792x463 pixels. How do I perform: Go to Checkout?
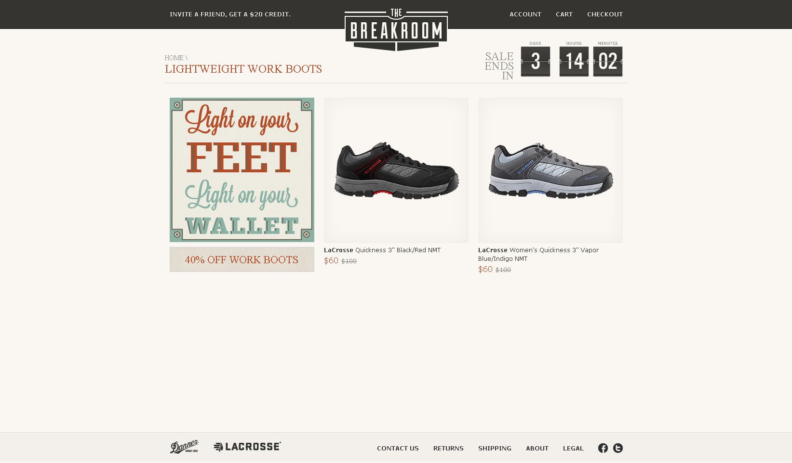point(605,14)
